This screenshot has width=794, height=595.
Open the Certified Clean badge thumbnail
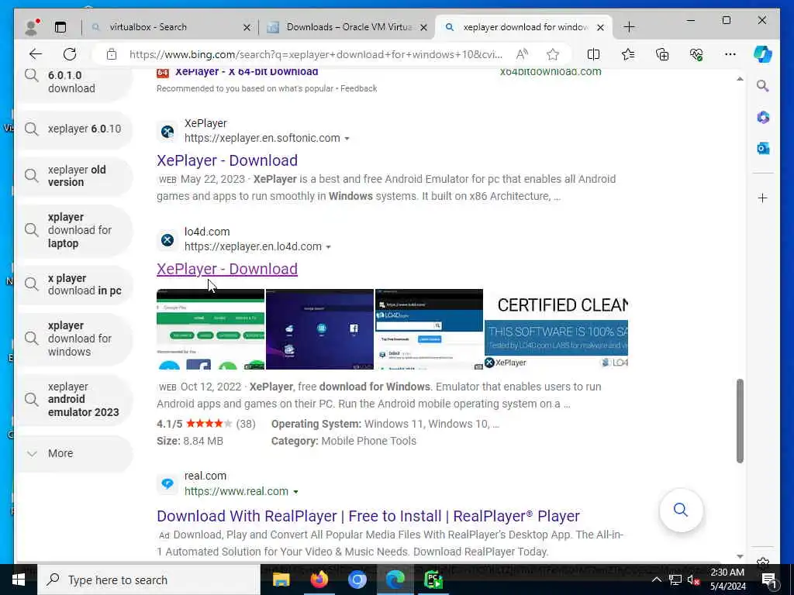[556, 328]
